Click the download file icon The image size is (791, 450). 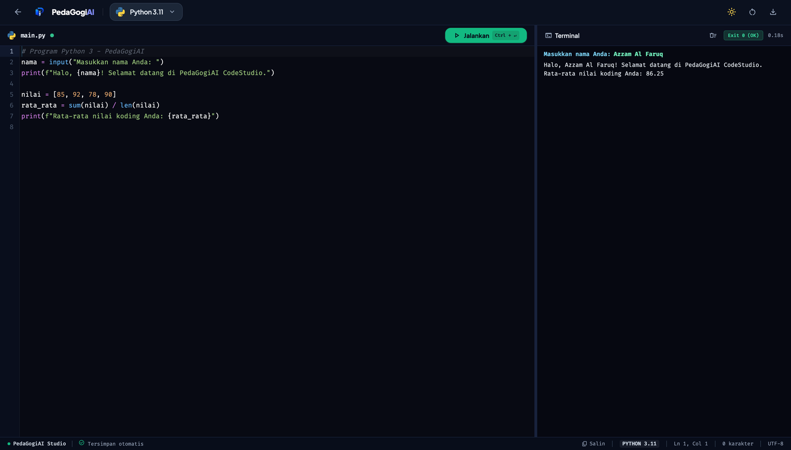pos(773,12)
